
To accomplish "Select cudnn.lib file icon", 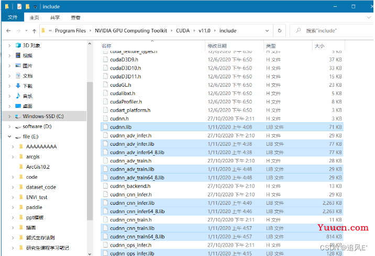I will click(105, 127).
